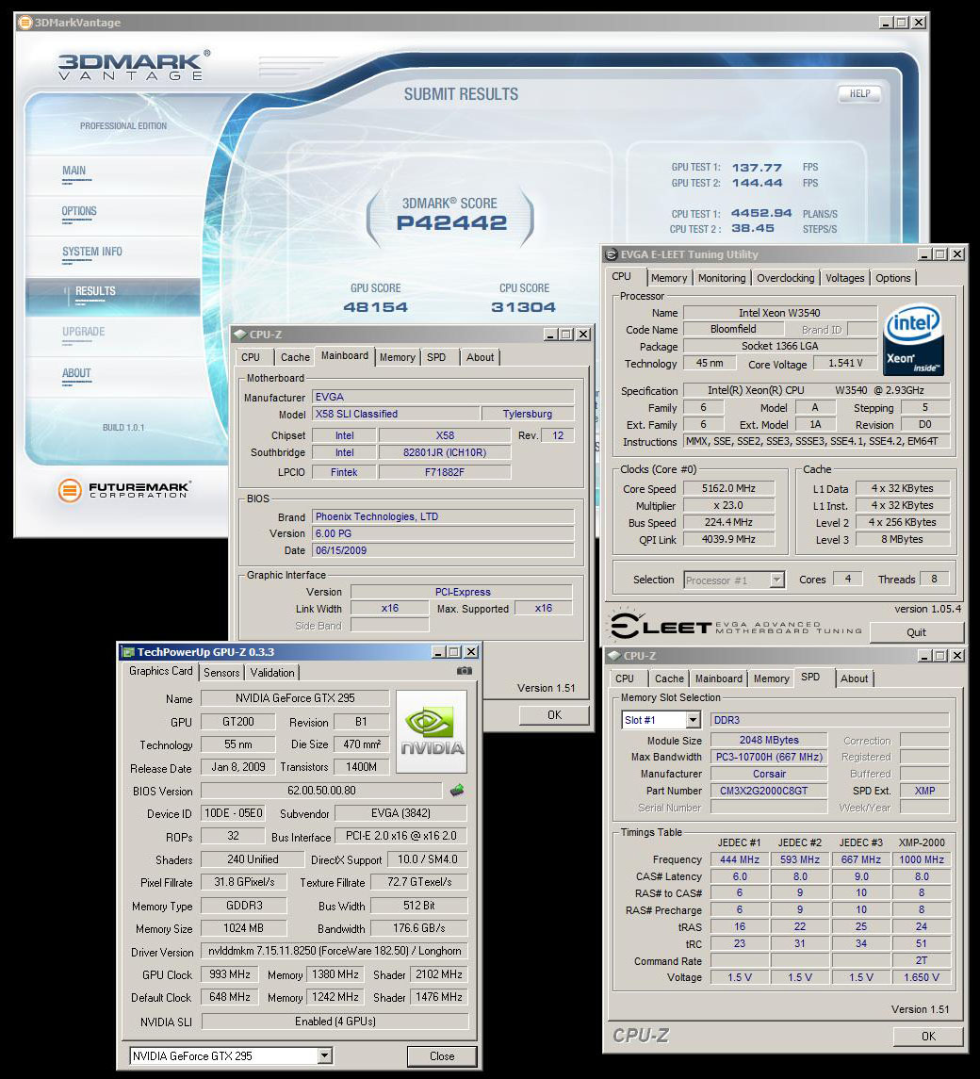Viewport: 980px width, 1079px height.
Task: Select the CPU tab in EVGA E-LEET
Action: tap(621, 276)
